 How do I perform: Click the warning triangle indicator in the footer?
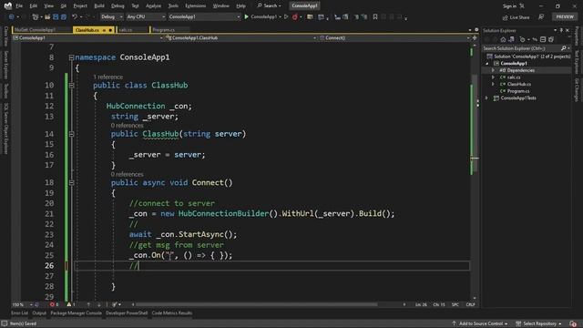[69, 304]
